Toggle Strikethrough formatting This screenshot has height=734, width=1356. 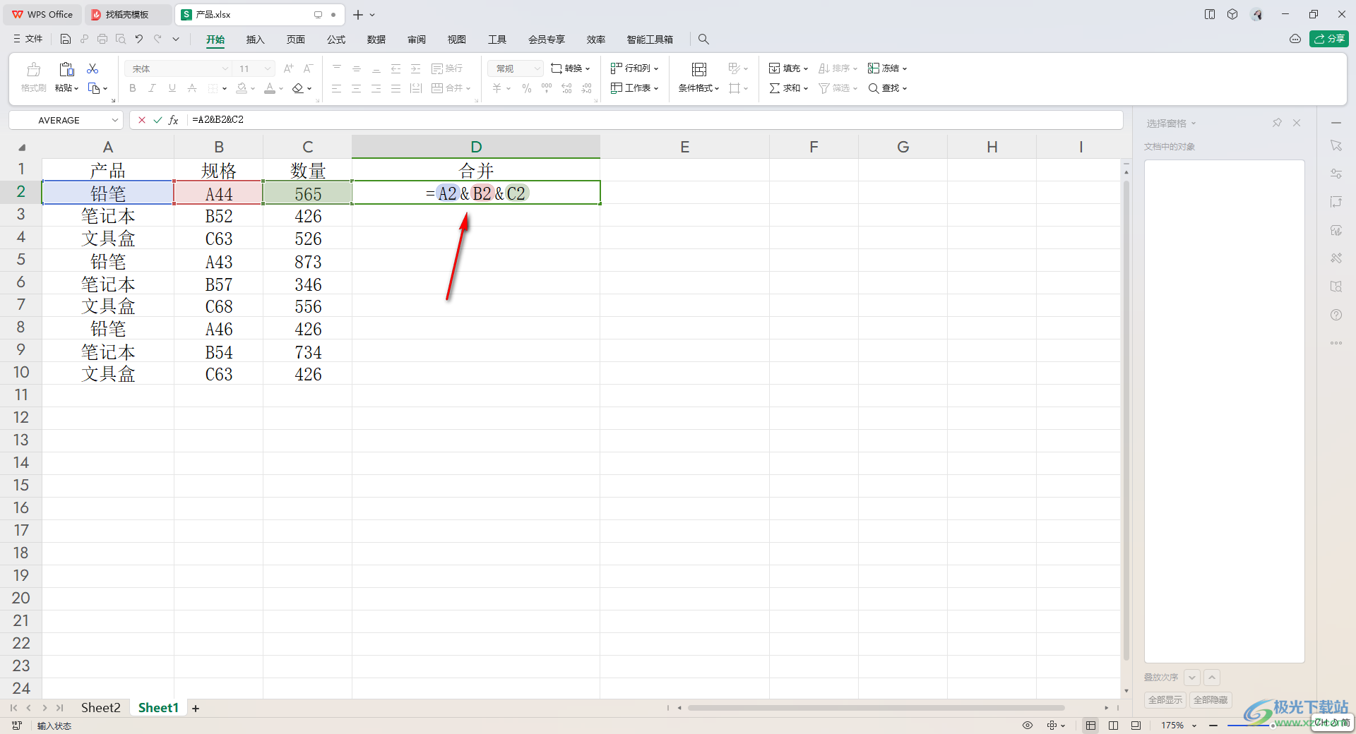[192, 88]
